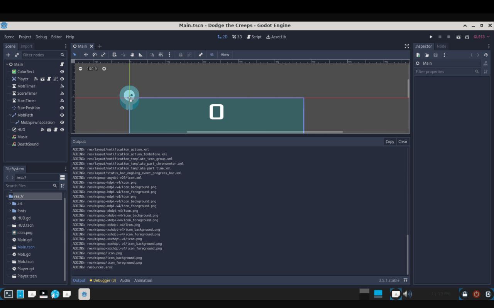Viewport: 494px width, 308px height.
Task: Toggle visibility of the HUD node
Action: (x=62, y=129)
